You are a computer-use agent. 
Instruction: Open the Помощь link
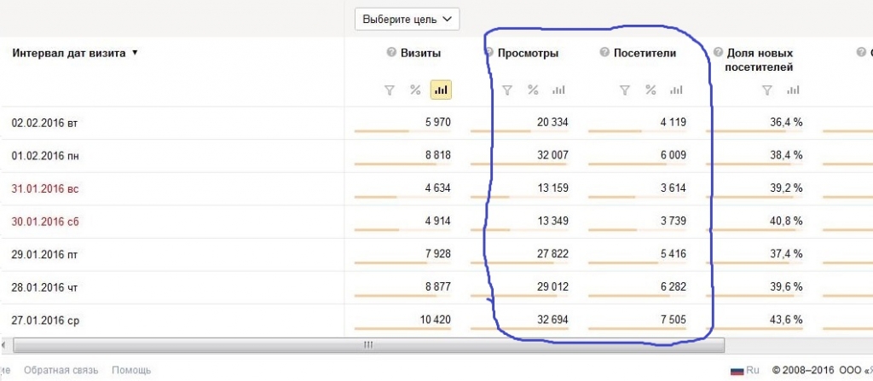point(131,370)
